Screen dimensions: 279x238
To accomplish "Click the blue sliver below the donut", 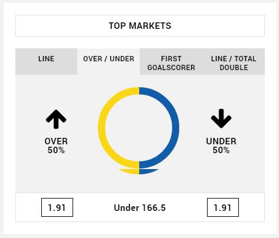I will coord(147,171).
